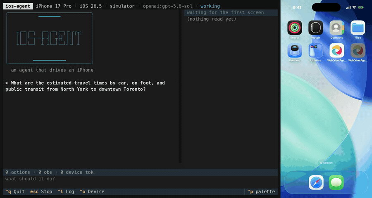This screenshot has height=198, width=372.
Task: Select the 'waiting for the first screen' row
Action: 231,12
